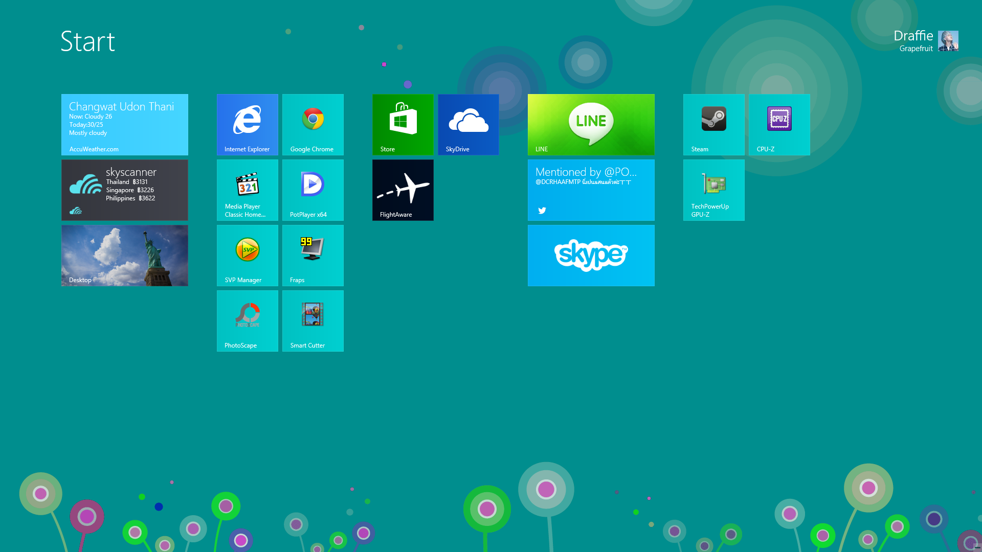
Task: Open the AccuWeather Changwat Udon Thani tile
Action: pos(125,124)
